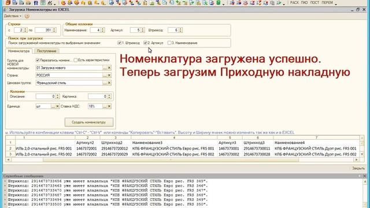The image size is (370, 208).
Task: Click spreadsheet vertical scroll down arrow
Action: tap(362, 154)
